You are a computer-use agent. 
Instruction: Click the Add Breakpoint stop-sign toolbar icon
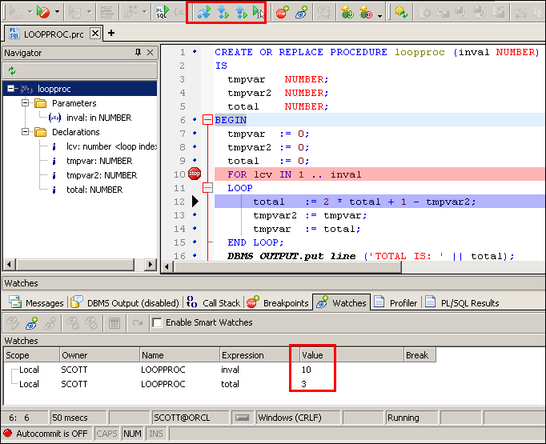pos(282,12)
